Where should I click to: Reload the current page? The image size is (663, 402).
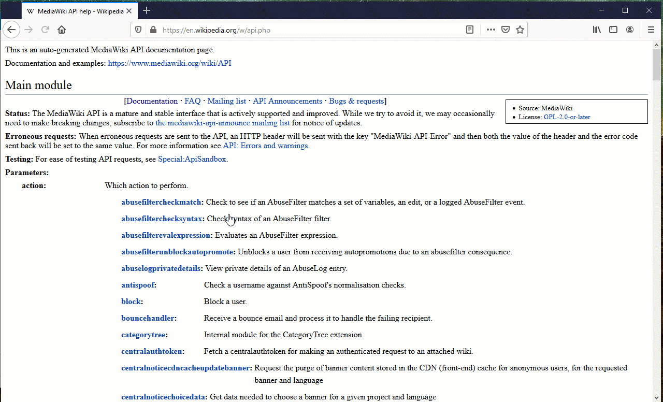pyautogui.click(x=45, y=30)
